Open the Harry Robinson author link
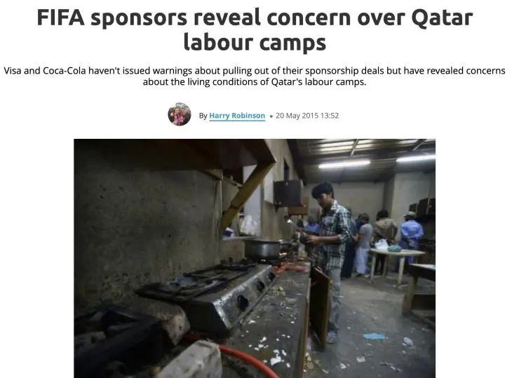This screenshot has width=526, height=378. click(237, 116)
